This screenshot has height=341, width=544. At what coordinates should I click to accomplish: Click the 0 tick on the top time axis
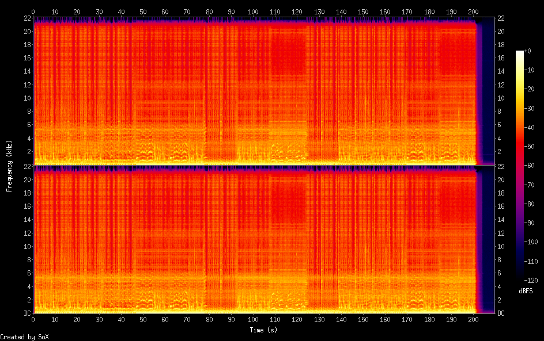(x=33, y=12)
